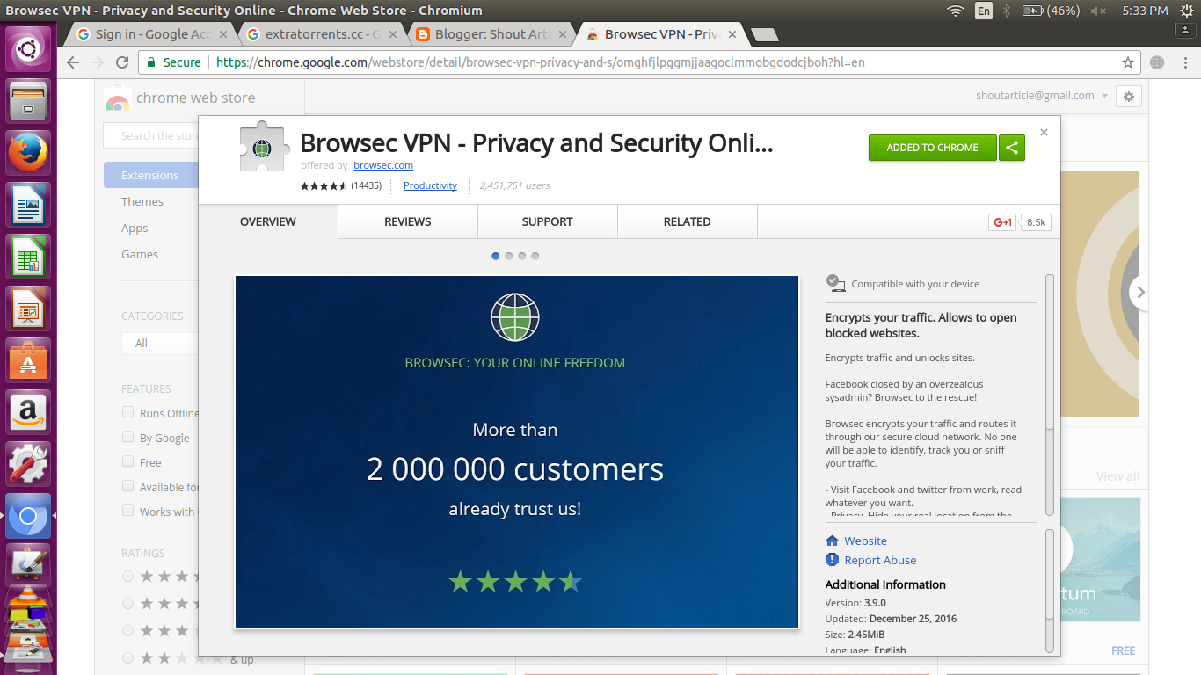
Task: Click next arrow on background carousel
Action: tap(1139, 293)
